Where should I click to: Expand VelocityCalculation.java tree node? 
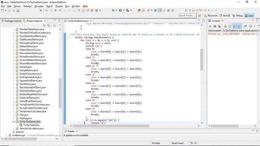coord(13,129)
